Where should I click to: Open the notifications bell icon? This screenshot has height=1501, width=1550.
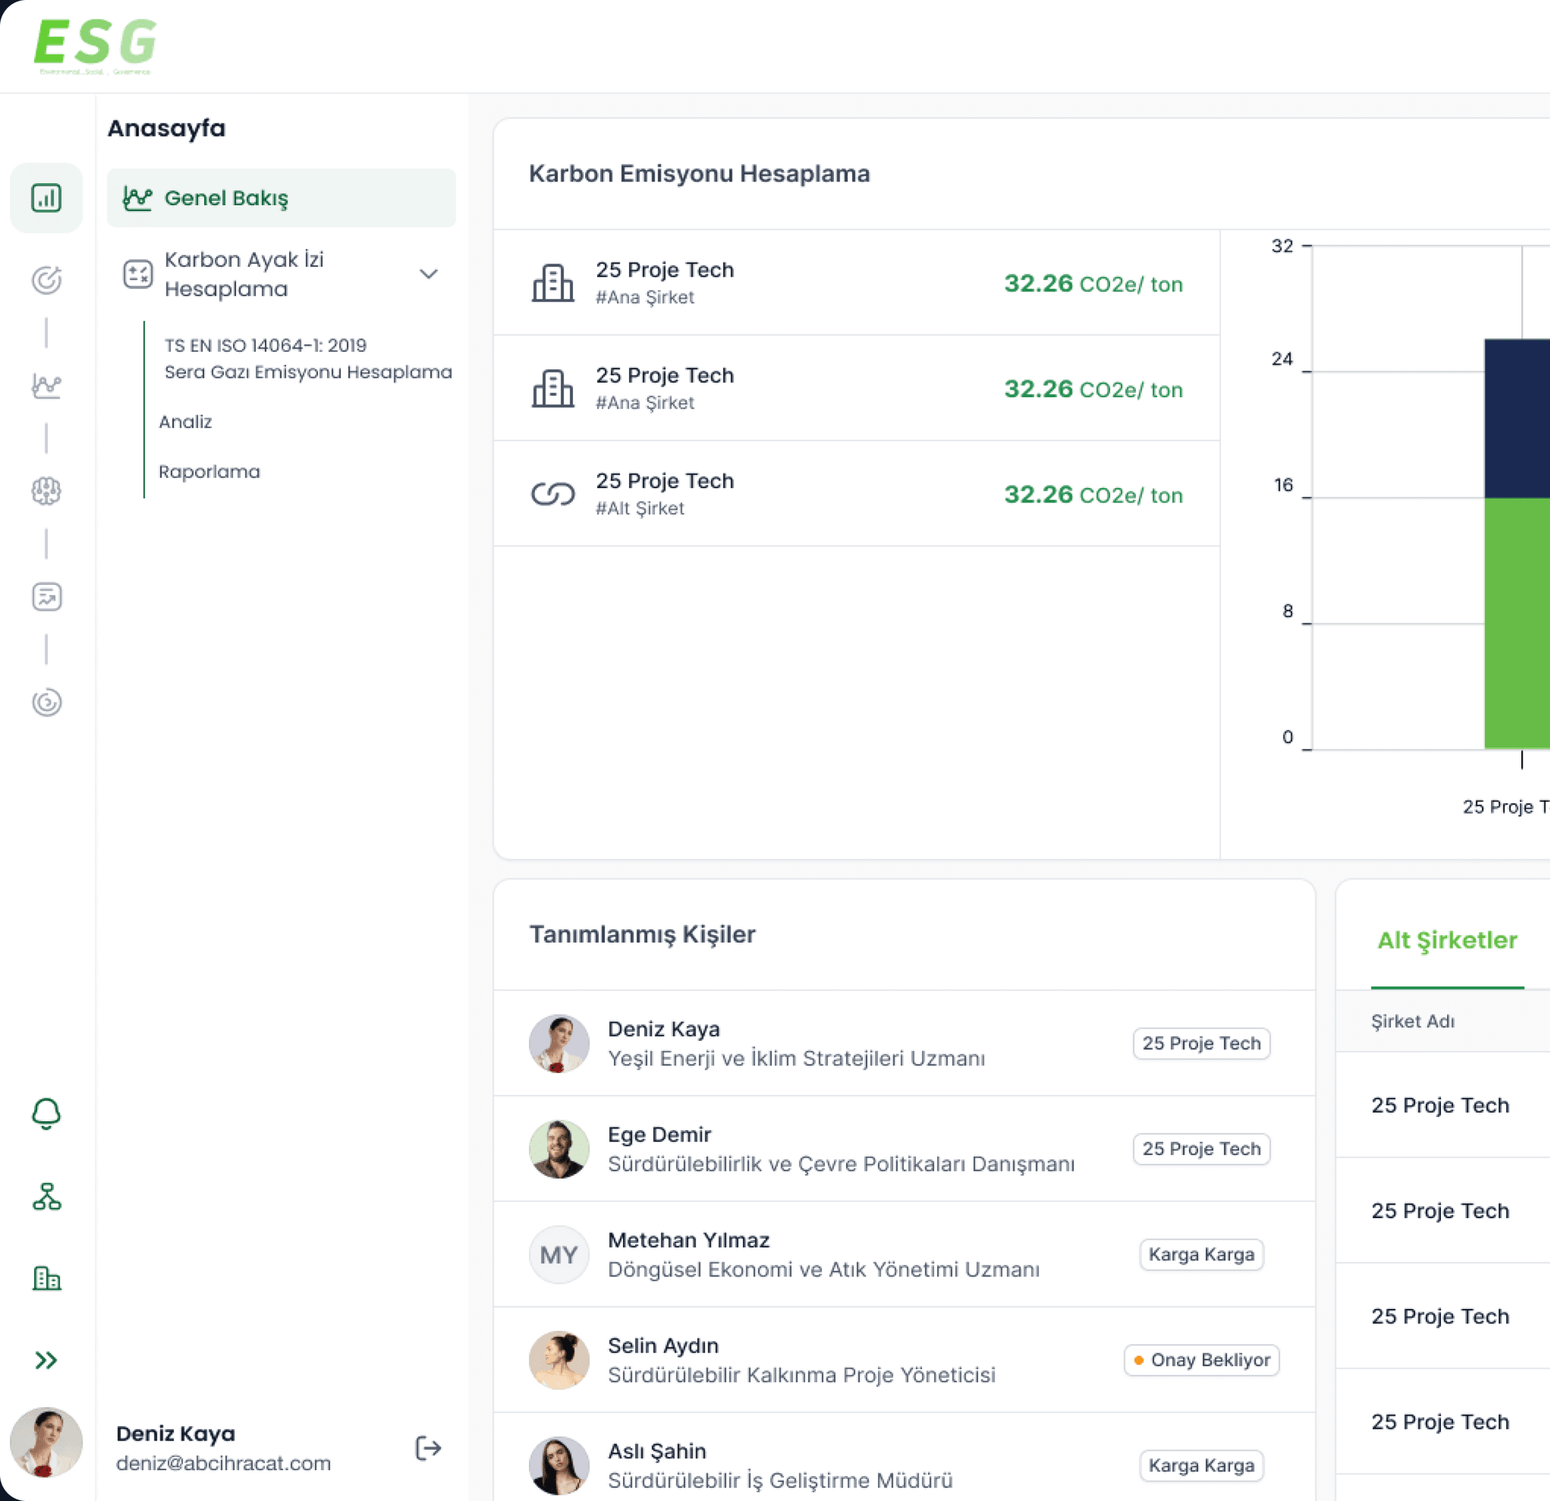click(x=46, y=1113)
